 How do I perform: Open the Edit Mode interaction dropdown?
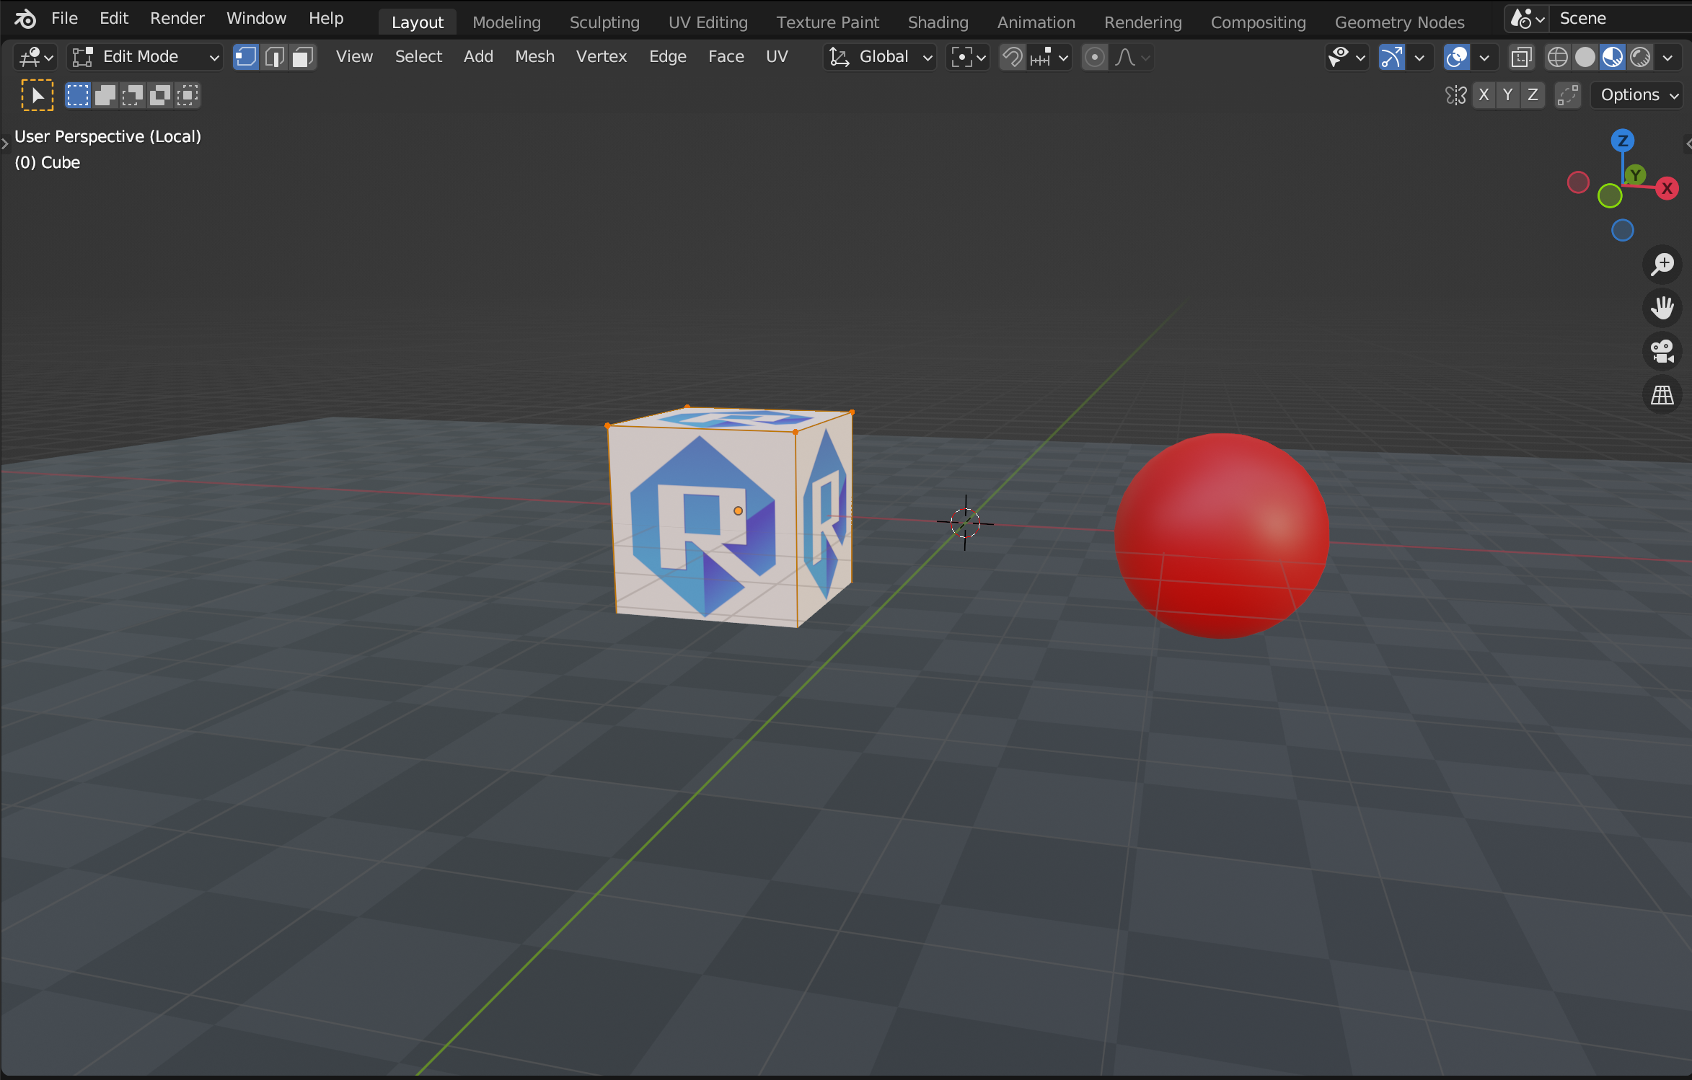144,57
